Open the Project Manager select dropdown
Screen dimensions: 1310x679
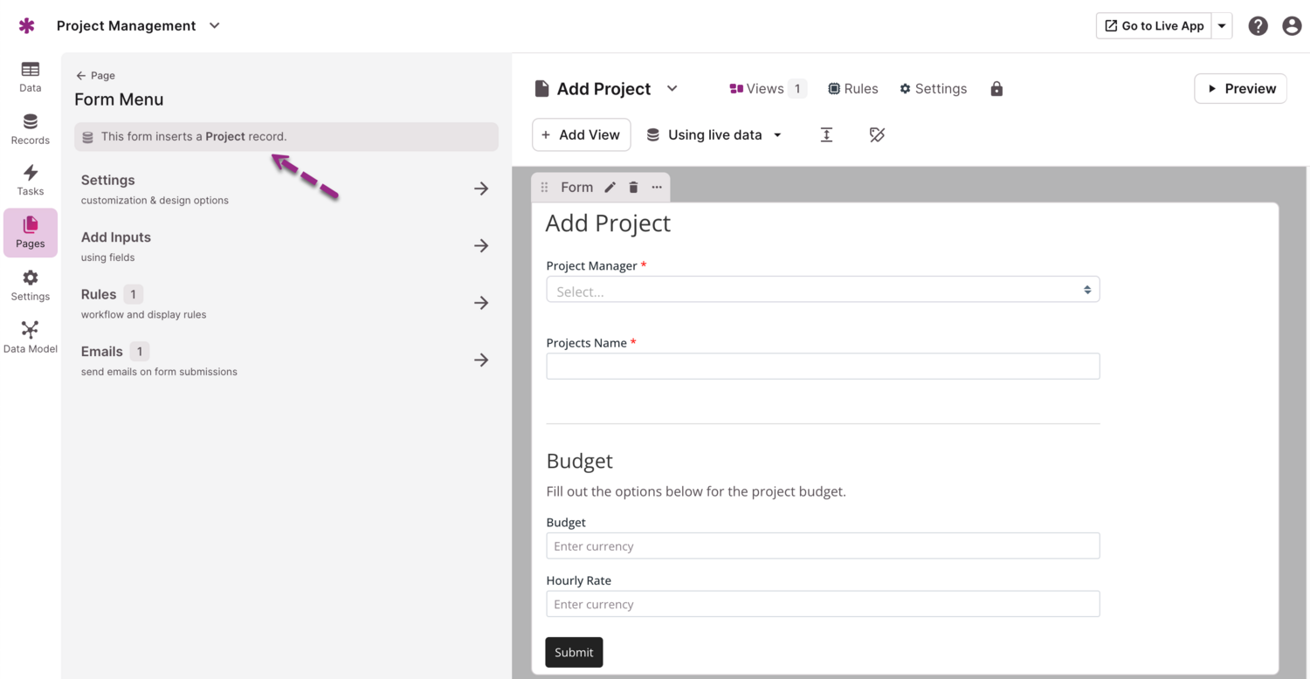click(822, 290)
